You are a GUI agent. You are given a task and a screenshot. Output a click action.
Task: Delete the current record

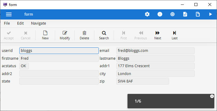pyautogui.click(x=84, y=35)
